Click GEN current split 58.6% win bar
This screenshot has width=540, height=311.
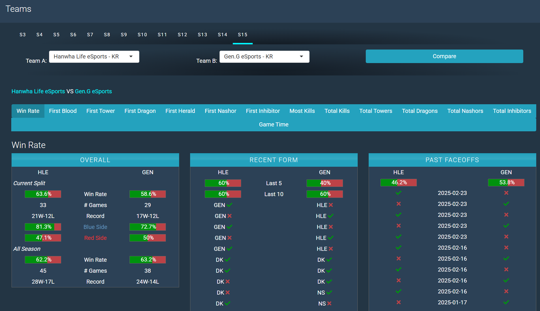tap(148, 194)
